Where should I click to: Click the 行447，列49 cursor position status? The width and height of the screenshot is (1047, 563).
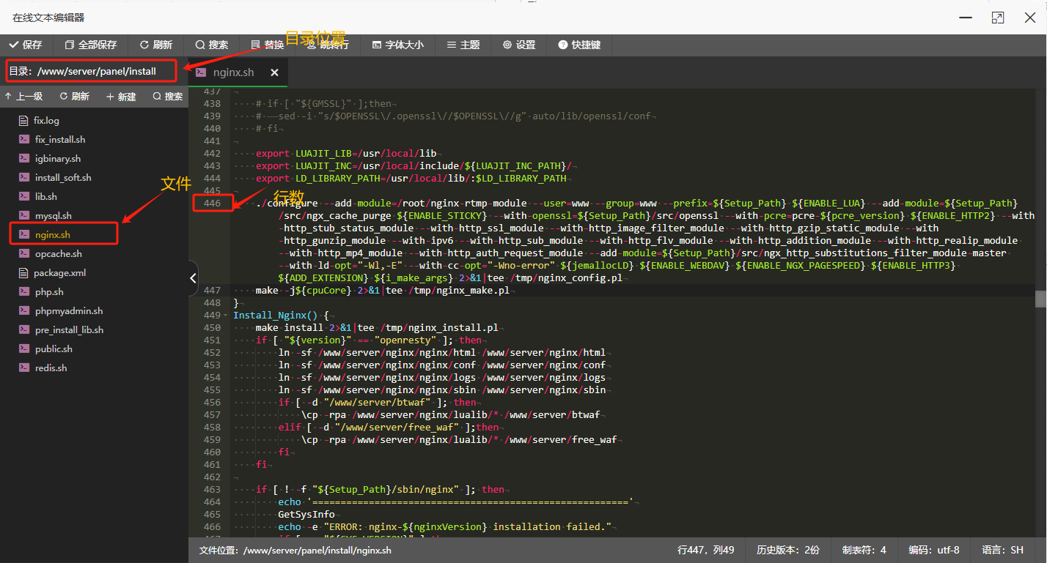coord(706,550)
